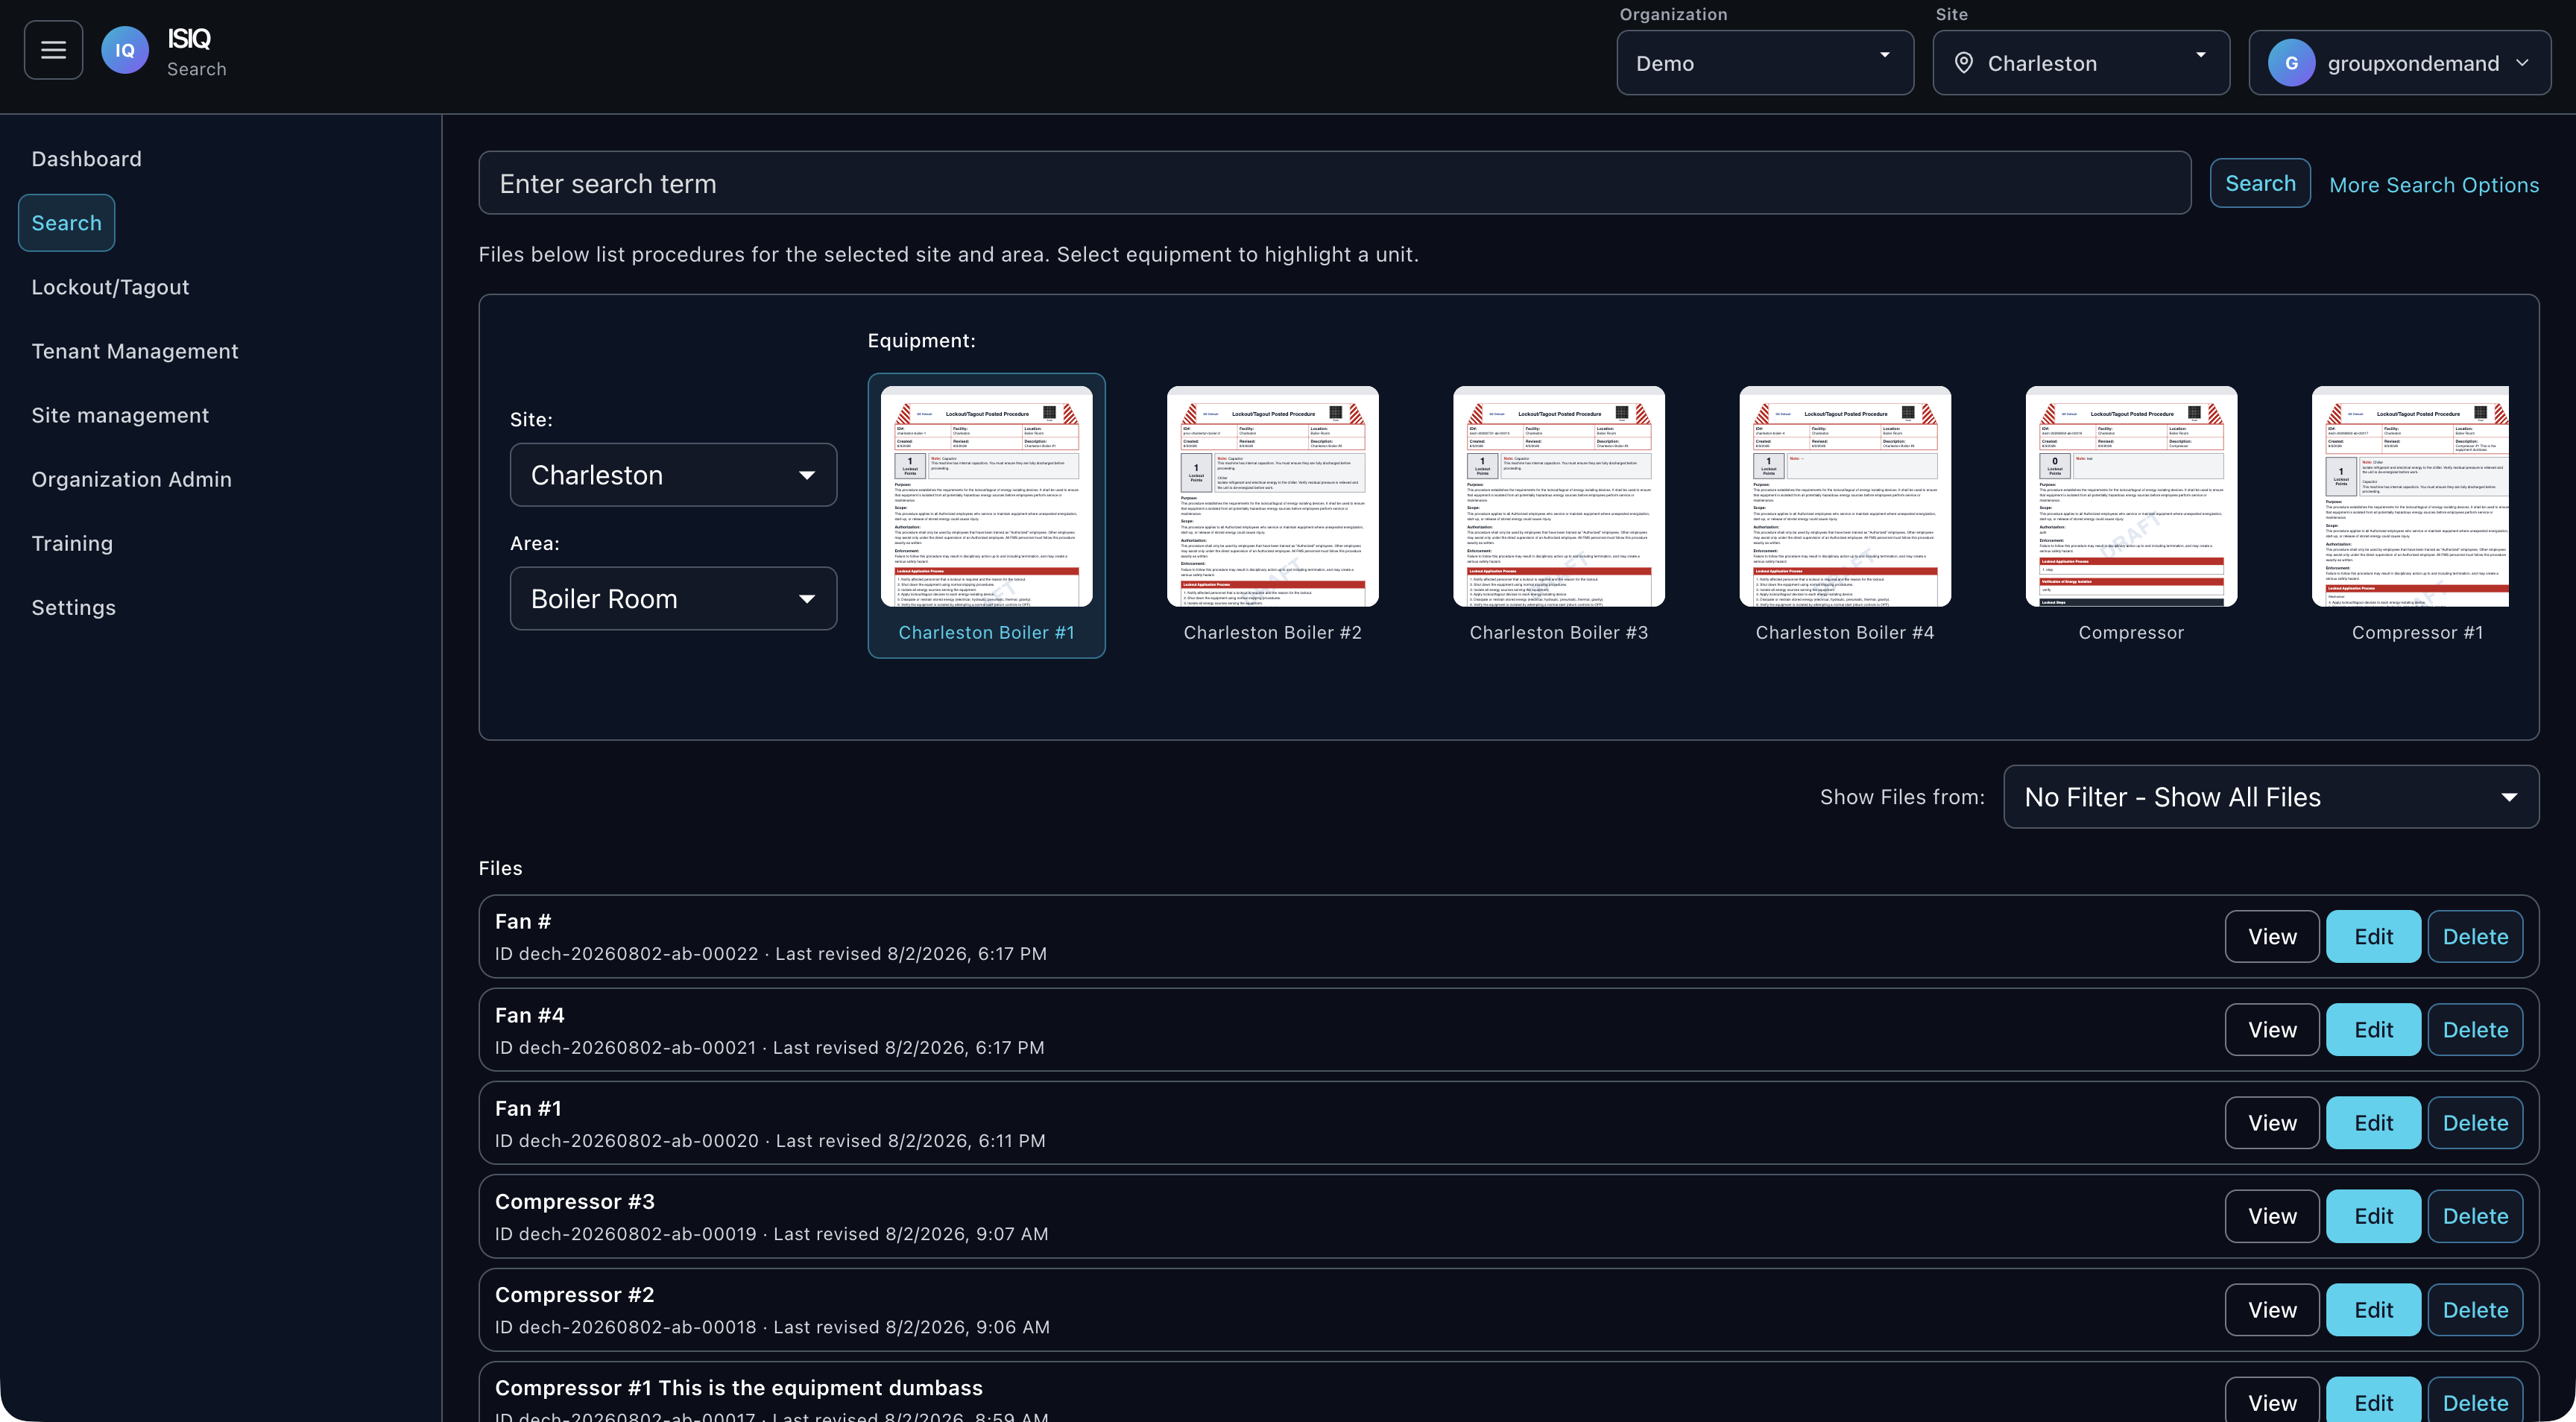Screen dimensions: 2576x1422
Task: Open Site management in the sidebar
Action: tap(120, 415)
